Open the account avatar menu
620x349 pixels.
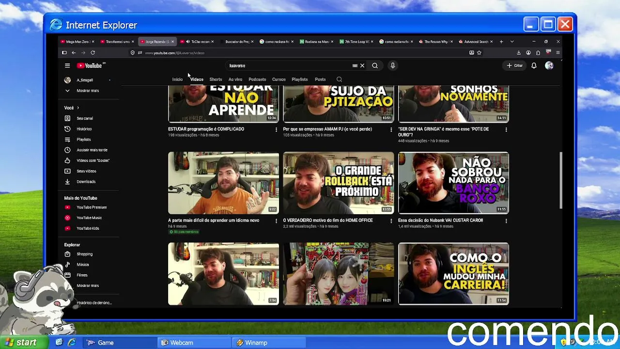click(549, 65)
